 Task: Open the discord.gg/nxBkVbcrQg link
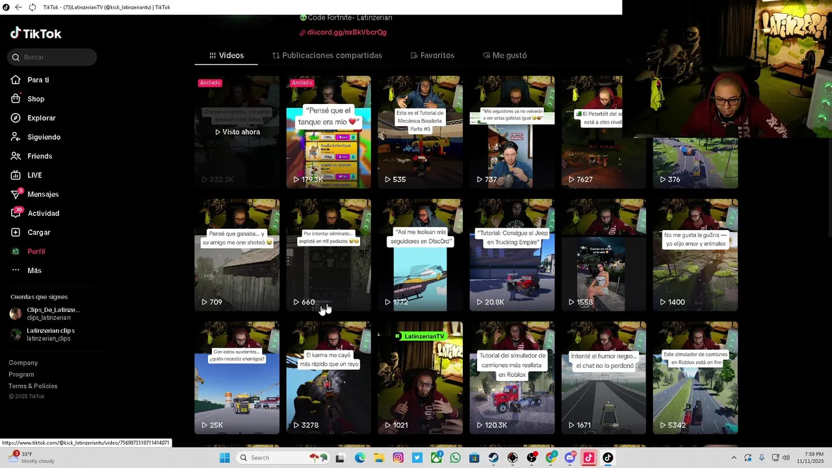tap(343, 32)
